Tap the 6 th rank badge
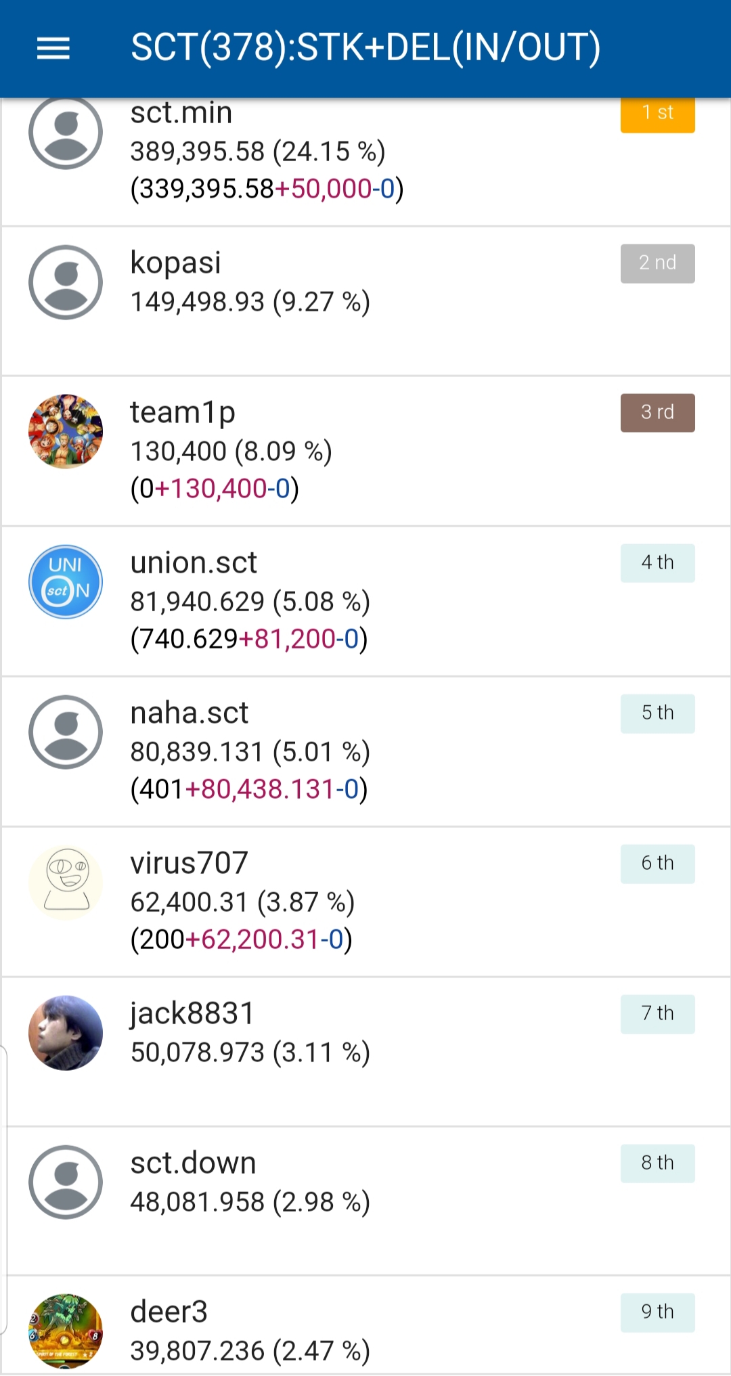Screen dimensions: 731x1376 click(658, 864)
